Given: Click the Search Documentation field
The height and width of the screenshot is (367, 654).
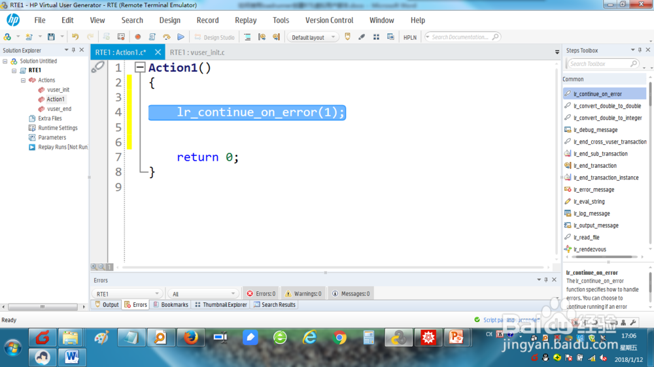Looking at the screenshot, I should tap(462, 37).
